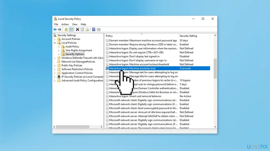Screen dimensions: 270x151
Task: Click icon of Interactive logon: Smart card removal behavior
Action: (x=107, y=96)
